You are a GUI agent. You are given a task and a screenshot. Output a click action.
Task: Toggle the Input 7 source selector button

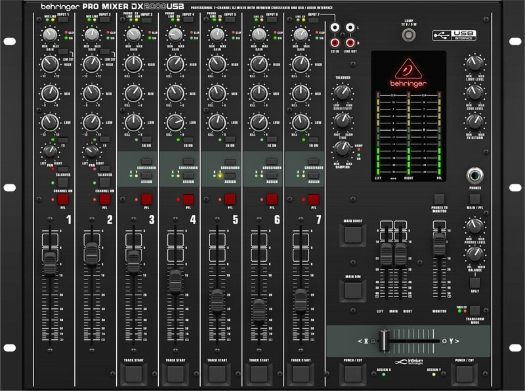314,20
